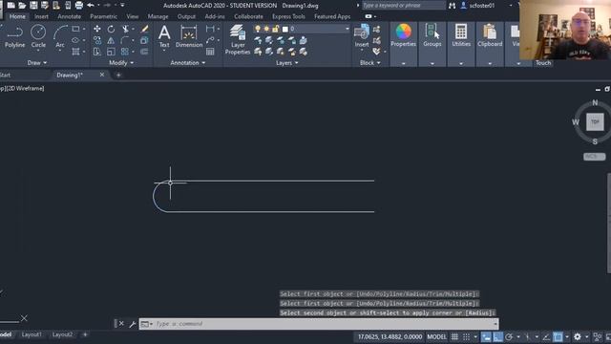
Task: Open the Properties panel dropdown arrow
Action: 403,63
